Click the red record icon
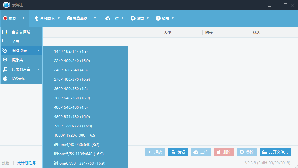298x168 pixels. click(x=5, y=19)
